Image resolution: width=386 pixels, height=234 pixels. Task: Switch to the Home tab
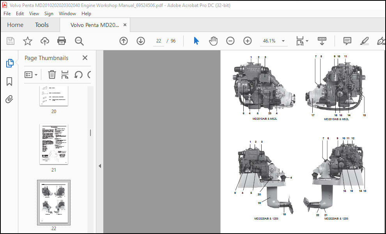(x=15, y=25)
